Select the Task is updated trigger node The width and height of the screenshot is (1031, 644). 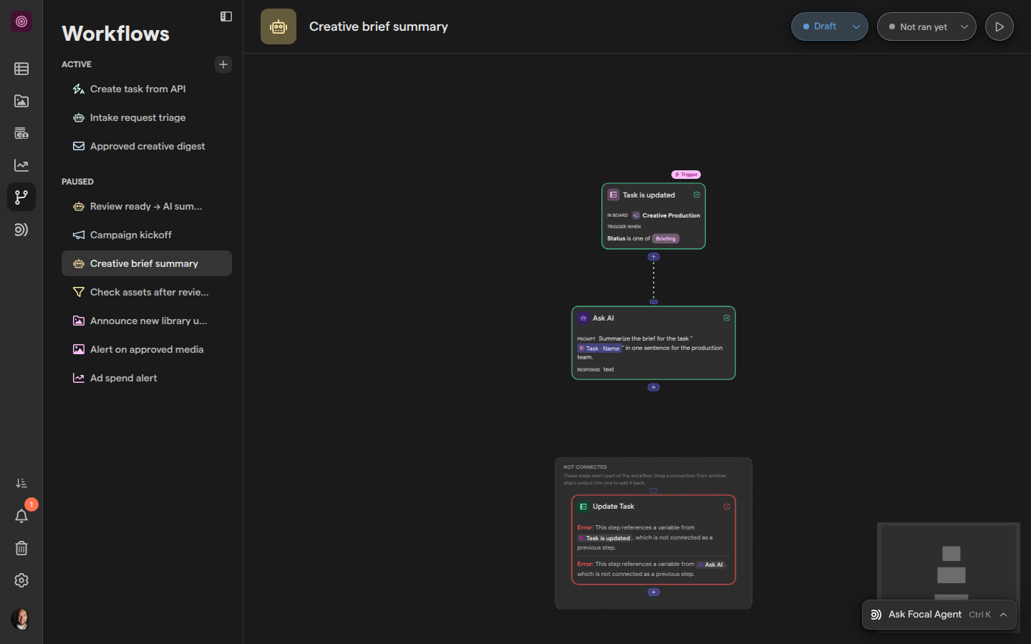(x=654, y=216)
